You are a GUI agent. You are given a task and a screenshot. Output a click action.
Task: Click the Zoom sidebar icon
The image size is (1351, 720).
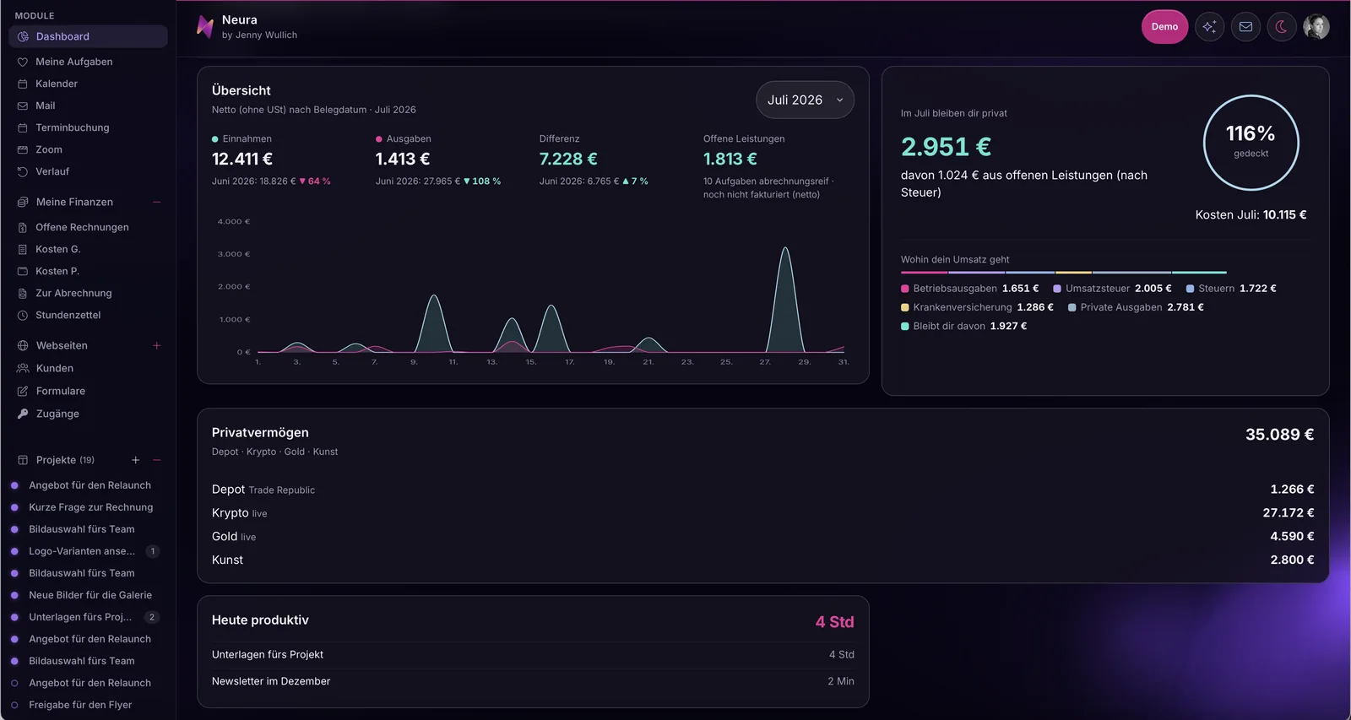[x=23, y=149]
